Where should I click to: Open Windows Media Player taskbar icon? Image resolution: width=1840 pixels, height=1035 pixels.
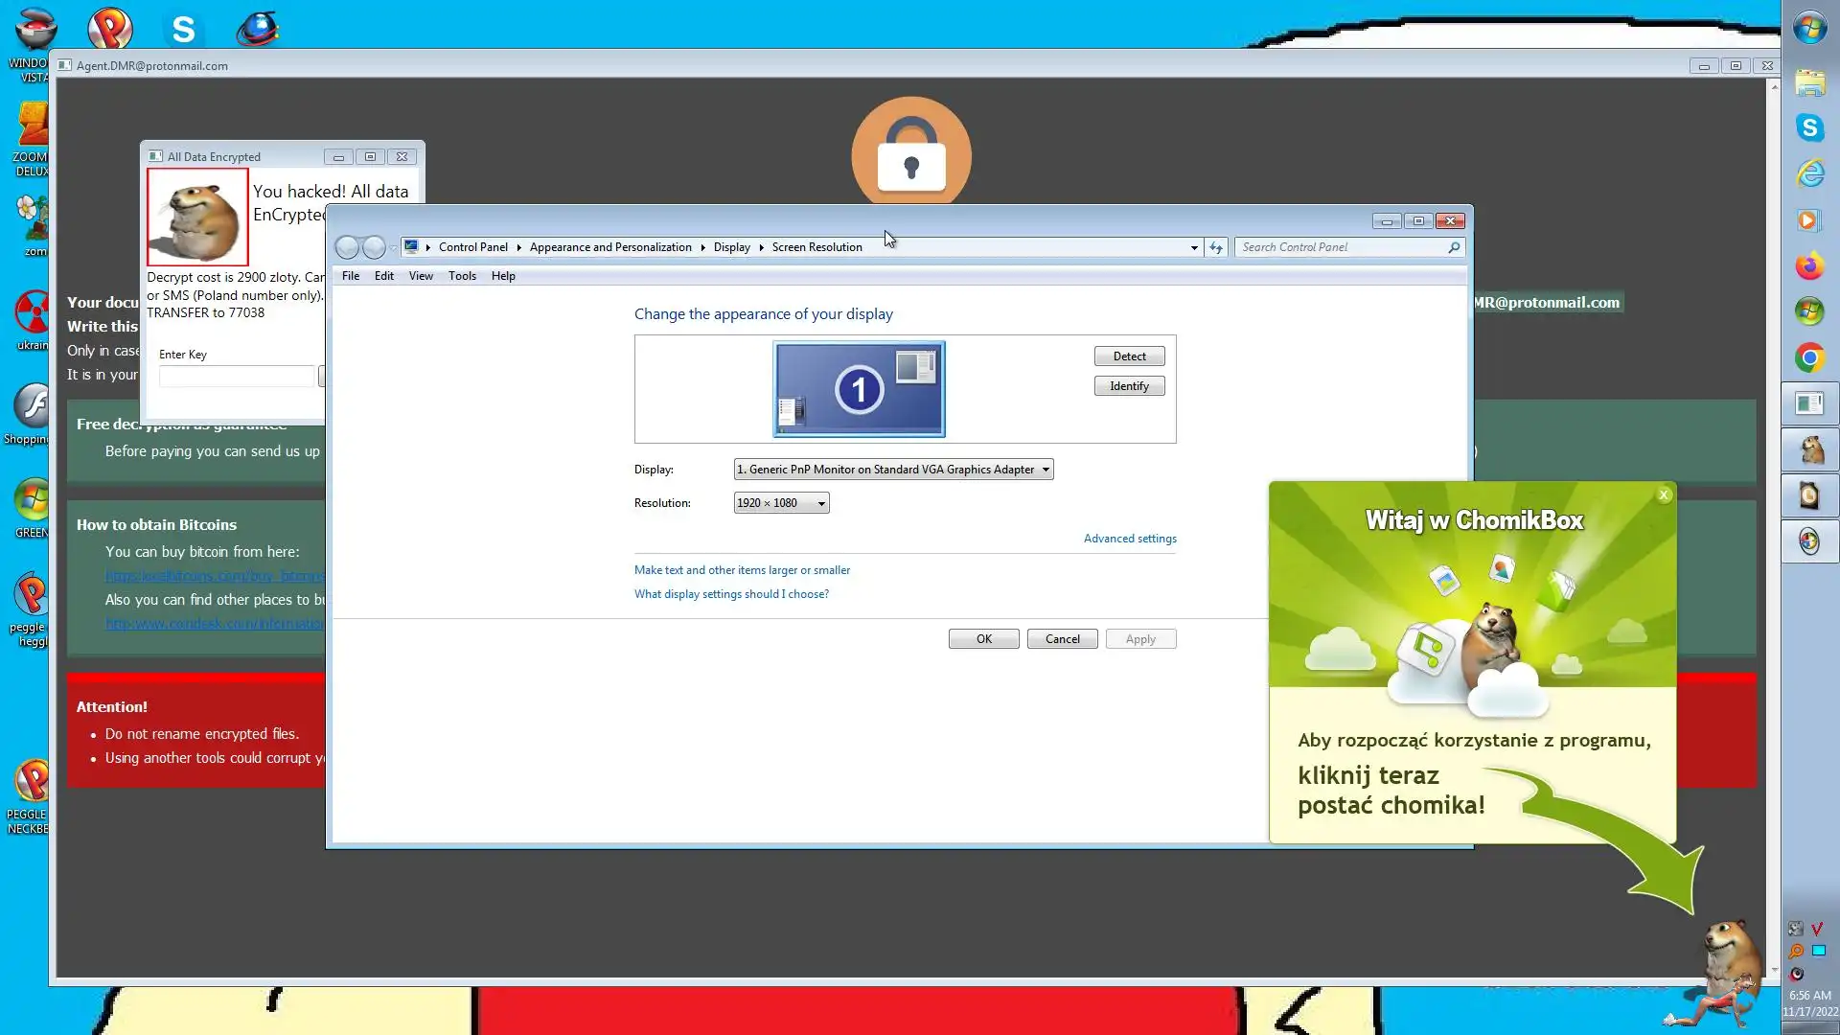[x=1809, y=220]
